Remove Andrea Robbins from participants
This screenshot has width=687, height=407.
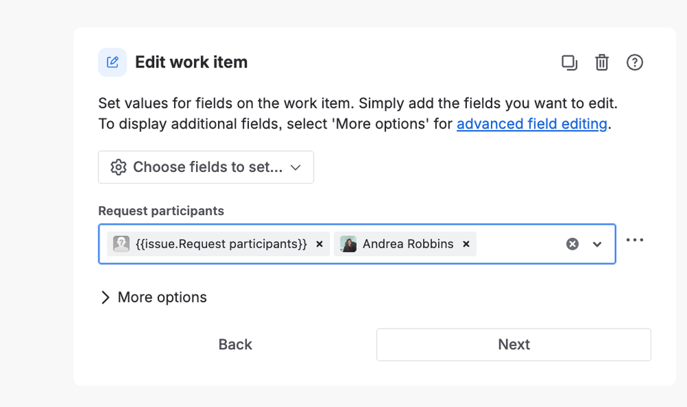click(x=466, y=244)
